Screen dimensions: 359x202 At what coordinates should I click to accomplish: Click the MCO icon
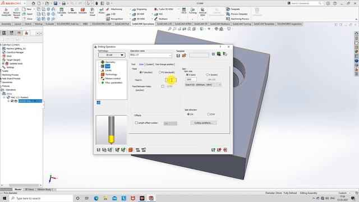(x=184, y=11)
